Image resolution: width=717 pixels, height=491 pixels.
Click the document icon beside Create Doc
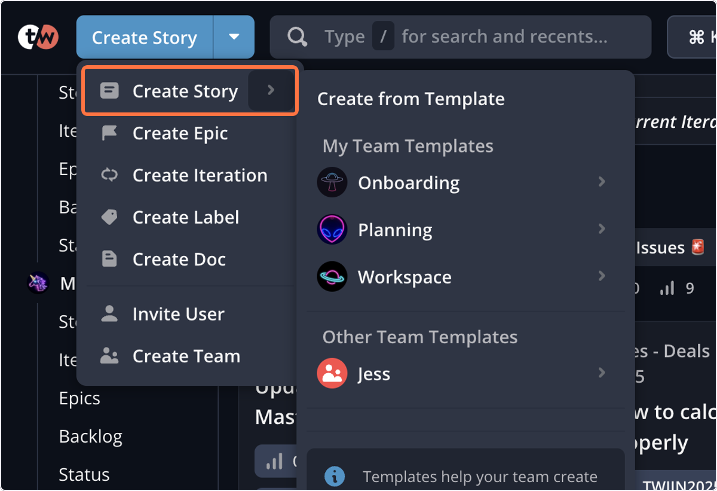pyautogui.click(x=109, y=259)
